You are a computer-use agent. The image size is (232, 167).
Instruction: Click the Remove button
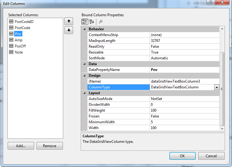(50, 146)
